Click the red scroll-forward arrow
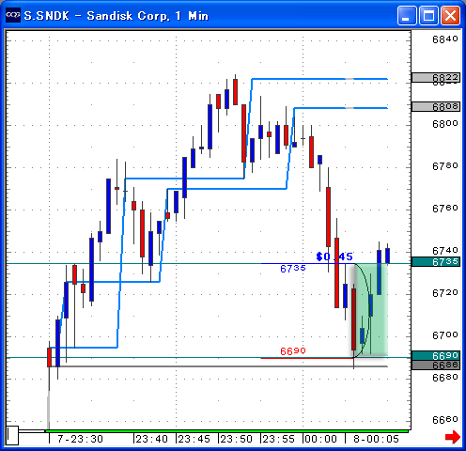The height and width of the screenshot is (451, 466). pyautogui.click(x=453, y=437)
